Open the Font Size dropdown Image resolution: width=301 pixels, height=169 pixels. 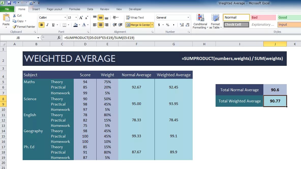[x=76, y=17]
